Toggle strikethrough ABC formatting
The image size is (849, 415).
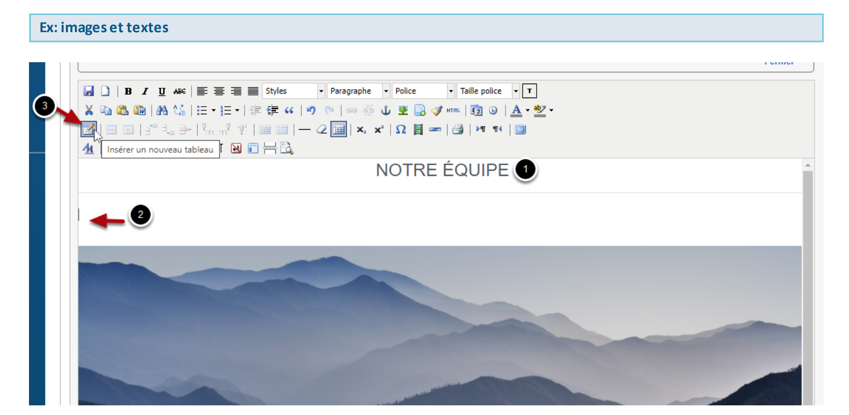pos(179,91)
